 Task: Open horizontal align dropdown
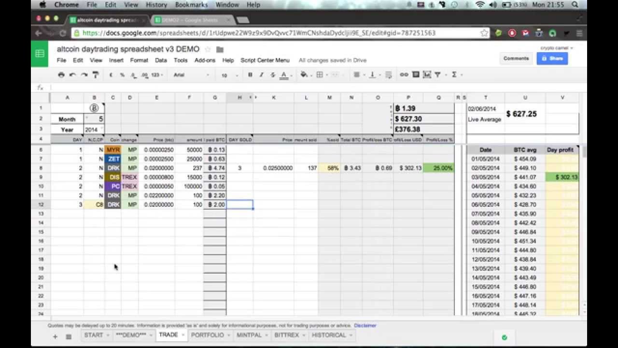point(358,75)
